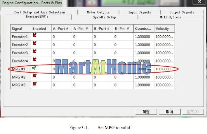Edit MPG #3 Counts value 1.000000
Screen dimensions: 207x134
[x=144, y=85]
